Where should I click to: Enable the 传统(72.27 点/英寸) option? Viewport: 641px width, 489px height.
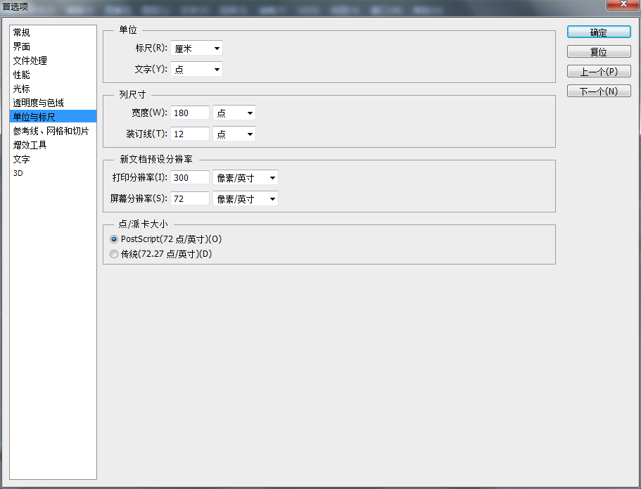(x=114, y=254)
